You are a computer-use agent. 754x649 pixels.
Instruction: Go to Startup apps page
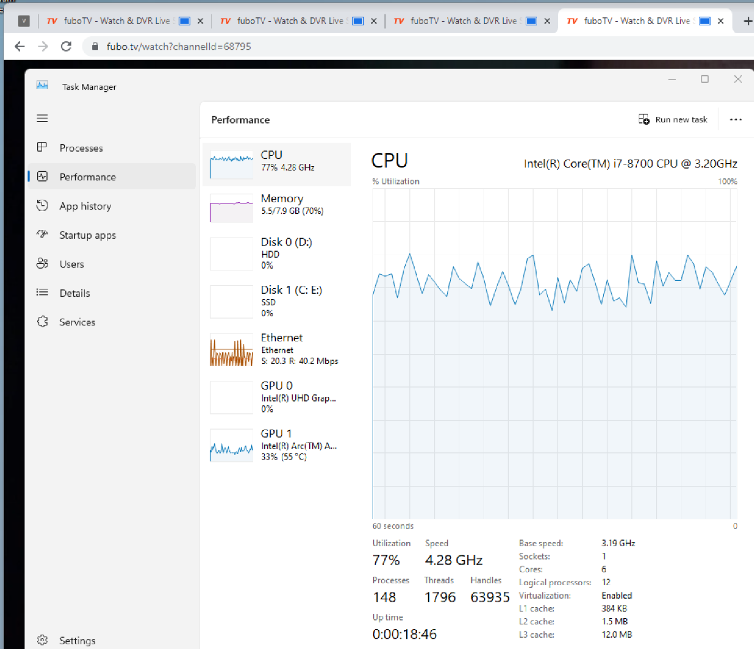pos(87,236)
